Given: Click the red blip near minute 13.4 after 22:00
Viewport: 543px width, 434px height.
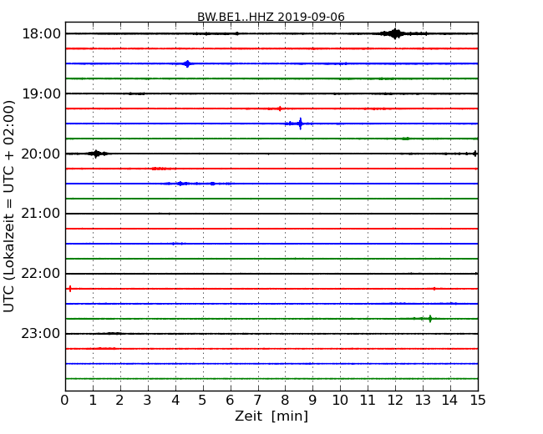Looking at the screenshot, I should (434, 289).
